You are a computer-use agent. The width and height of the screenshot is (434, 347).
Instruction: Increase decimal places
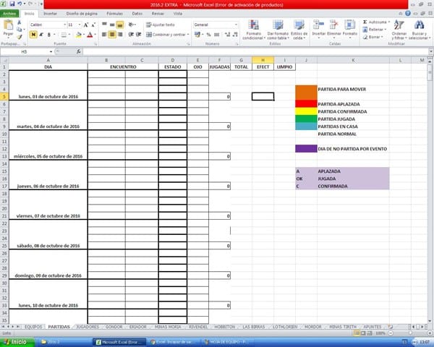[228, 35]
